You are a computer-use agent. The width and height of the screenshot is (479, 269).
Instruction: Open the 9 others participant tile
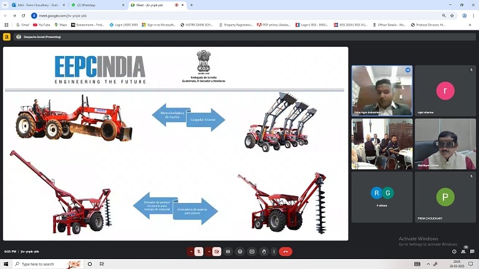382,197
